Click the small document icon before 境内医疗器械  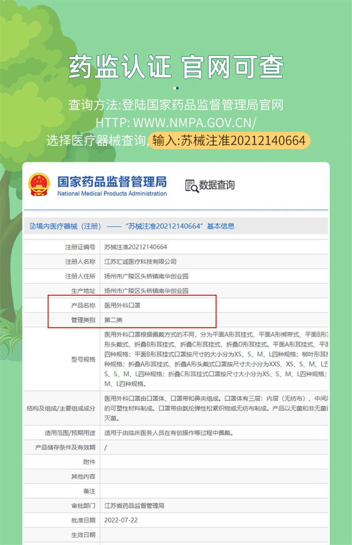(32, 226)
